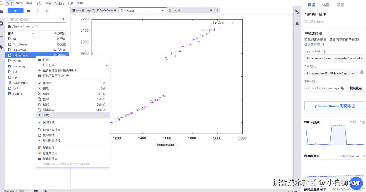The height and width of the screenshot is (192, 366).
Task: Click the upload files icon
Action: [38, 11]
